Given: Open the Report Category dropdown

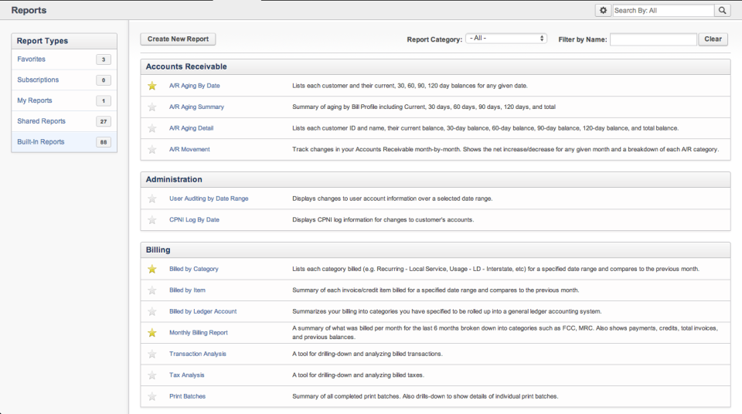Looking at the screenshot, I should pyautogui.click(x=506, y=39).
